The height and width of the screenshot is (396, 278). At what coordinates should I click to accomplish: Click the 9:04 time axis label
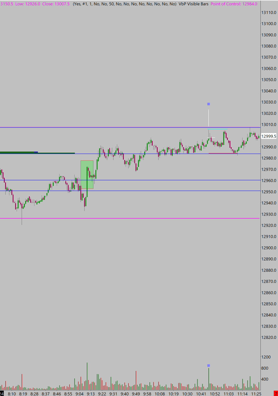(80, 393)
